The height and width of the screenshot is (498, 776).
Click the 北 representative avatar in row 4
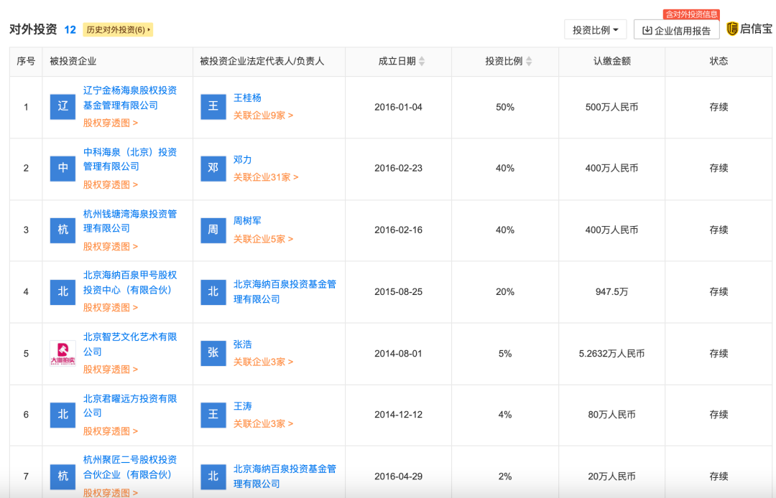(x=213, y=291)
